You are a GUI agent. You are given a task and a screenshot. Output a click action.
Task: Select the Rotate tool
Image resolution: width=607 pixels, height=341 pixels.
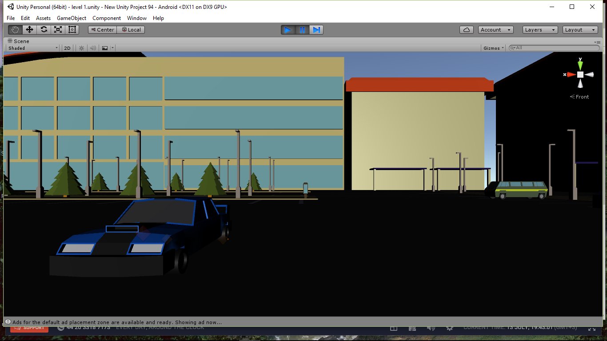click(x=44, y=29)
